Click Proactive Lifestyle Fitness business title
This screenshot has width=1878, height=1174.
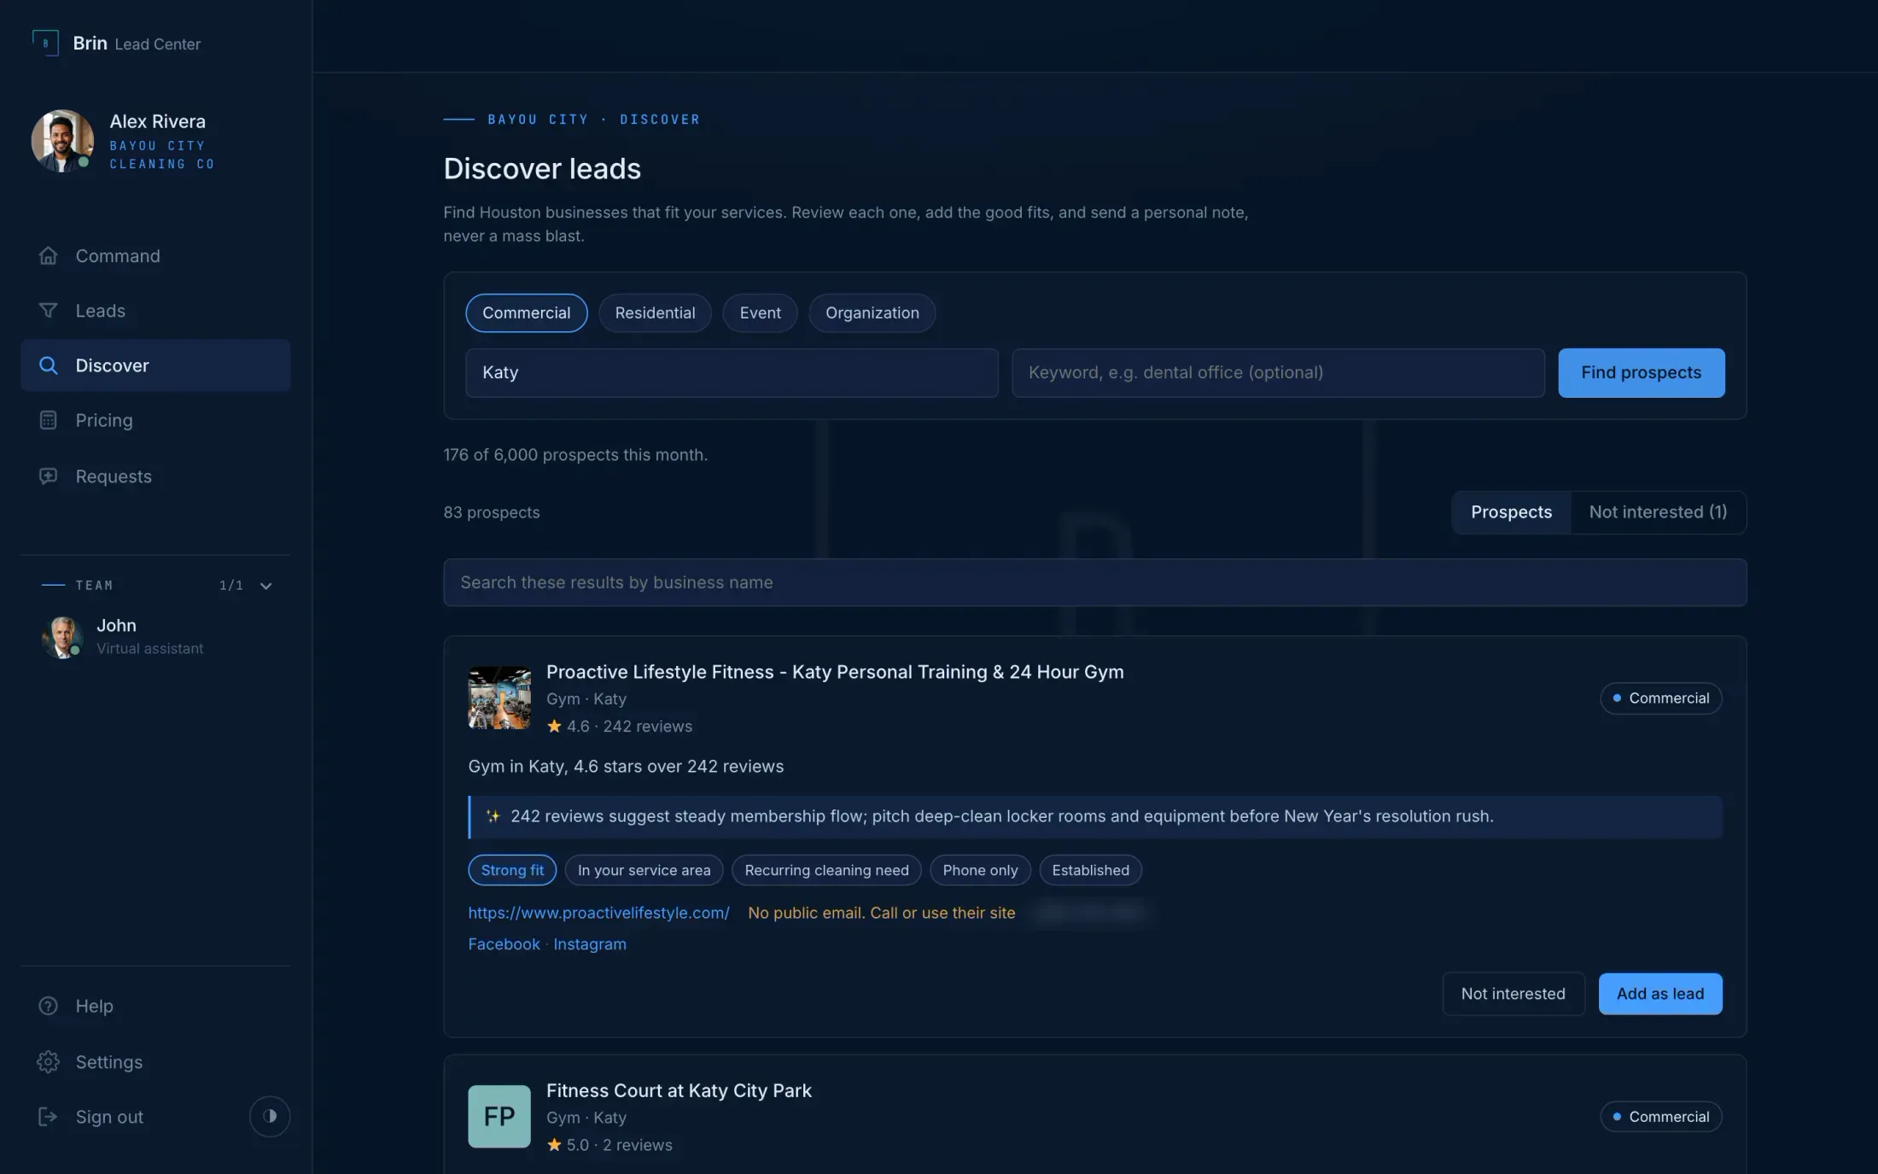click(835, 672)
